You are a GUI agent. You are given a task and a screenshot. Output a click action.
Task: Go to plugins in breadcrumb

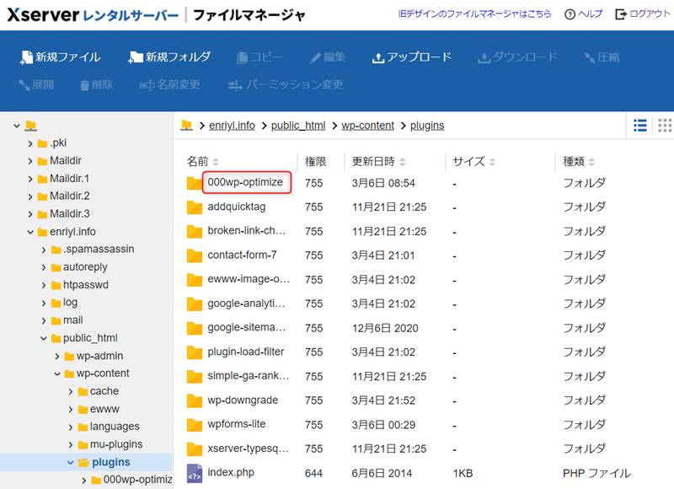point(427,125)
